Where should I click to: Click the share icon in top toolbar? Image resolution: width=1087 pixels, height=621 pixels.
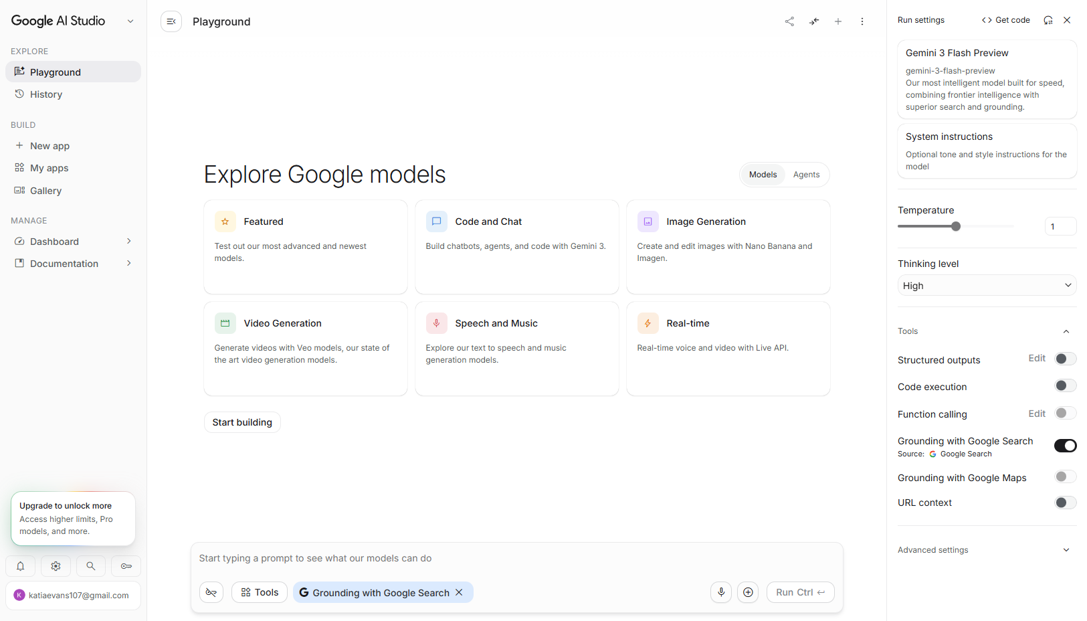coord(789,21)
